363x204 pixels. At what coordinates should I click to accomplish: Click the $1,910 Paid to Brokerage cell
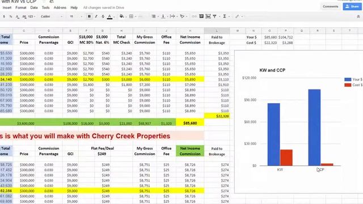click(217, 84)
